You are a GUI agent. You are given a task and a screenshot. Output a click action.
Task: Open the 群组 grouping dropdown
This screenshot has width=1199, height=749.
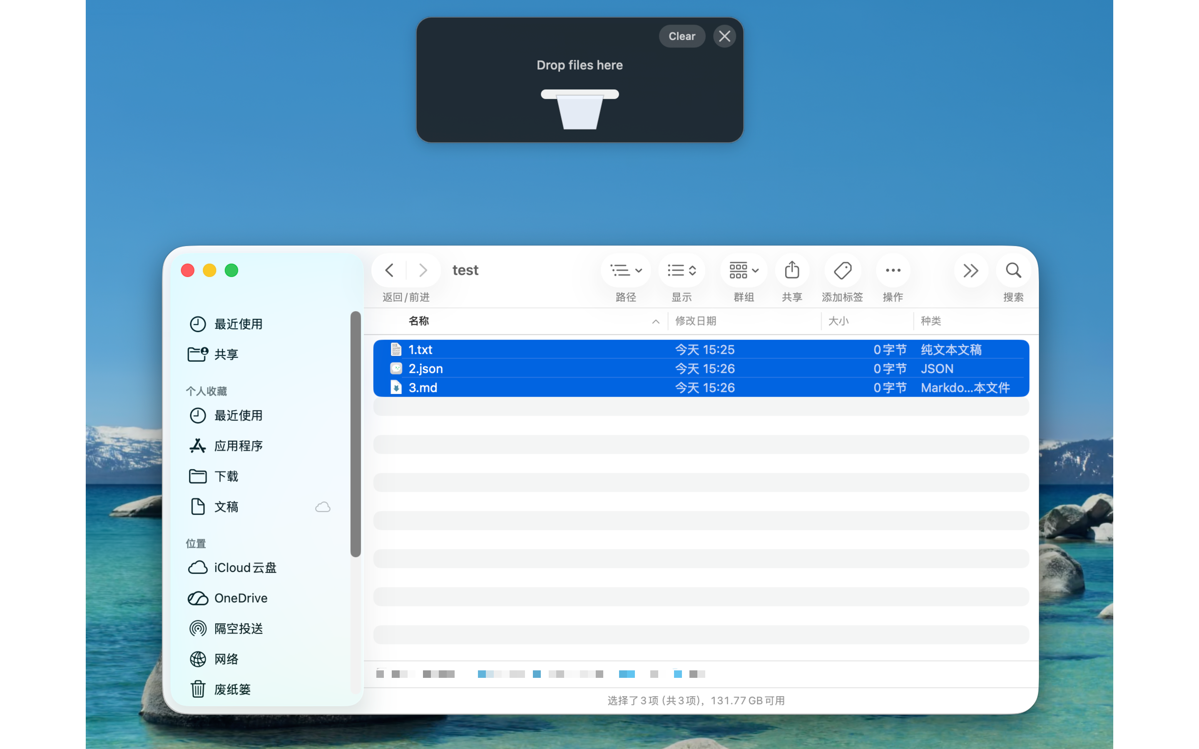point(744,270)
